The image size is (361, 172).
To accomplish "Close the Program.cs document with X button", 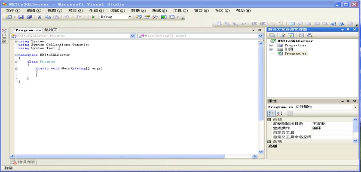I will 260,30.
